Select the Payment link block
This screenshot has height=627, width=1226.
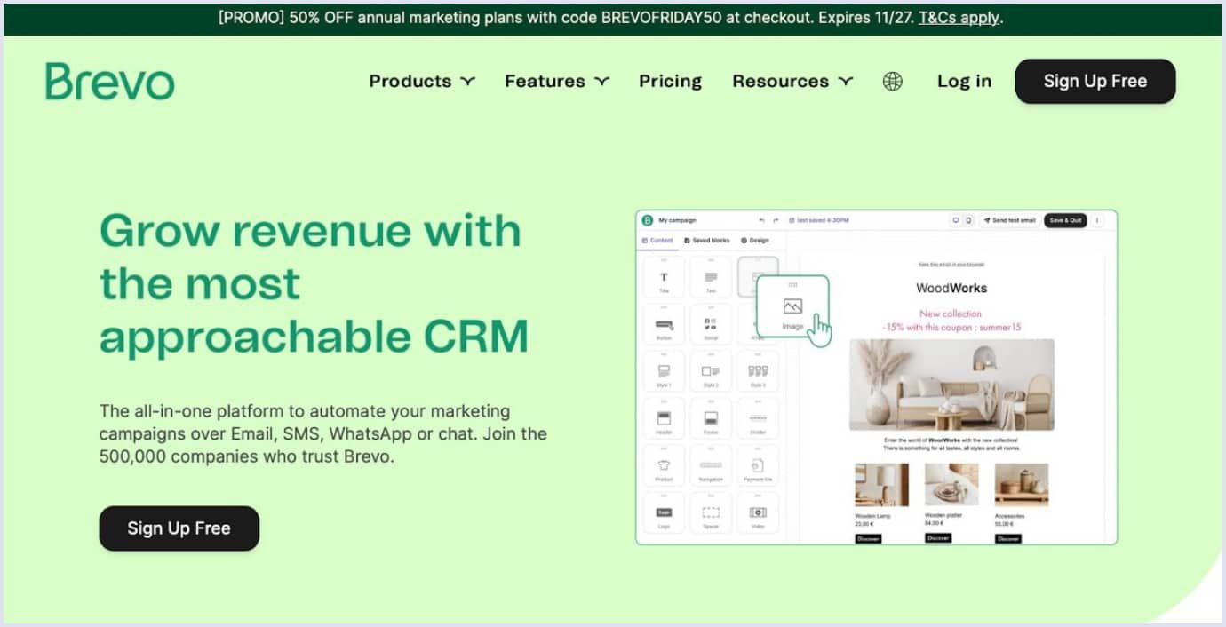(x=758, y=466)
